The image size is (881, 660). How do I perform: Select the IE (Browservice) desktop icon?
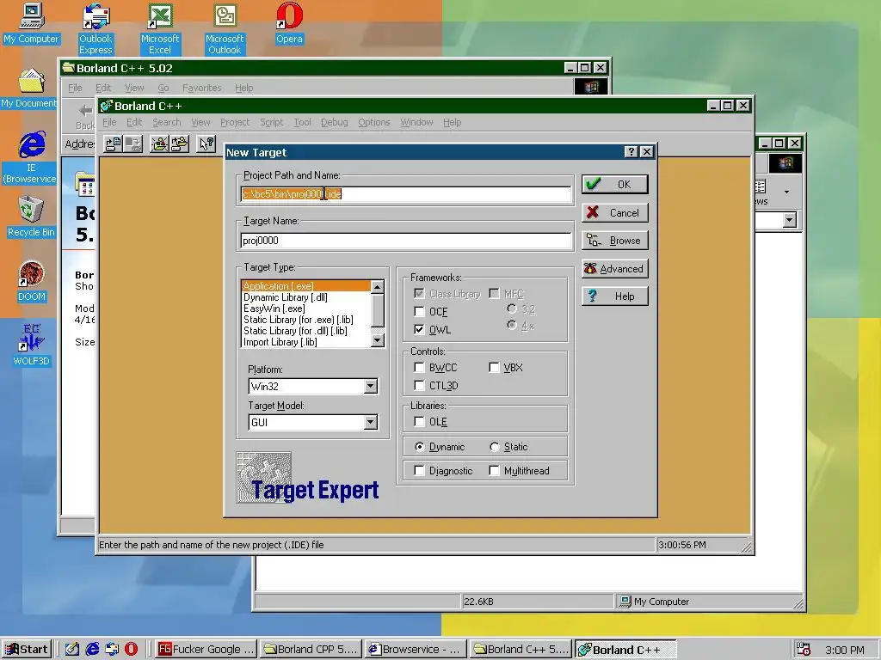pos(31,158)
